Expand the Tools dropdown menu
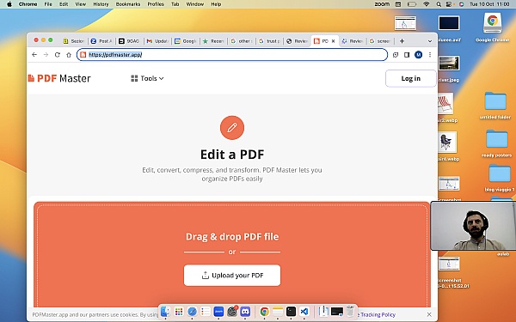516x322 pixels. [x=147, y=78]
